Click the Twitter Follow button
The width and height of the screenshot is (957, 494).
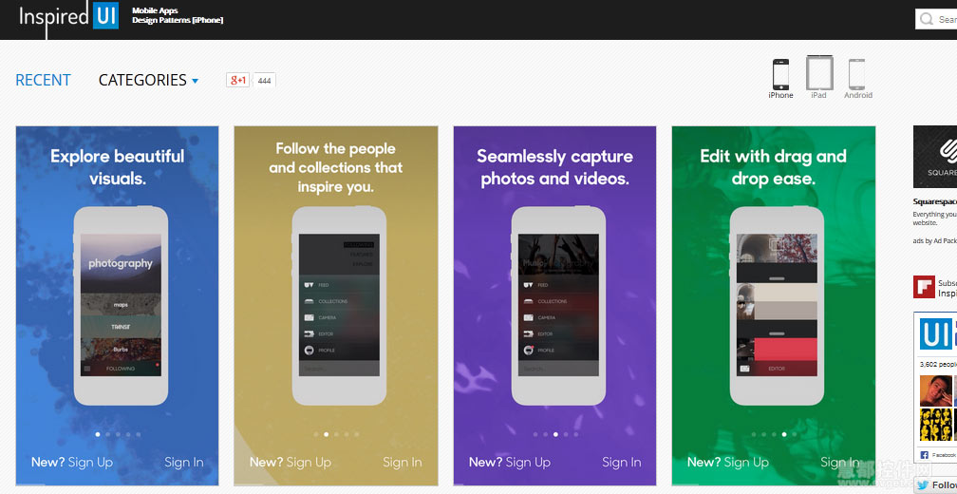pos(936,484)
